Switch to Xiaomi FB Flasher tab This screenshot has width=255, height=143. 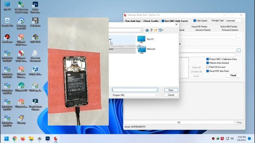point(199,27)
